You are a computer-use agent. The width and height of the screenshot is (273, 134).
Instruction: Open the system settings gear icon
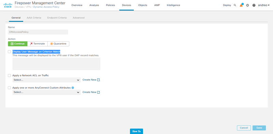tap(247, 5)
